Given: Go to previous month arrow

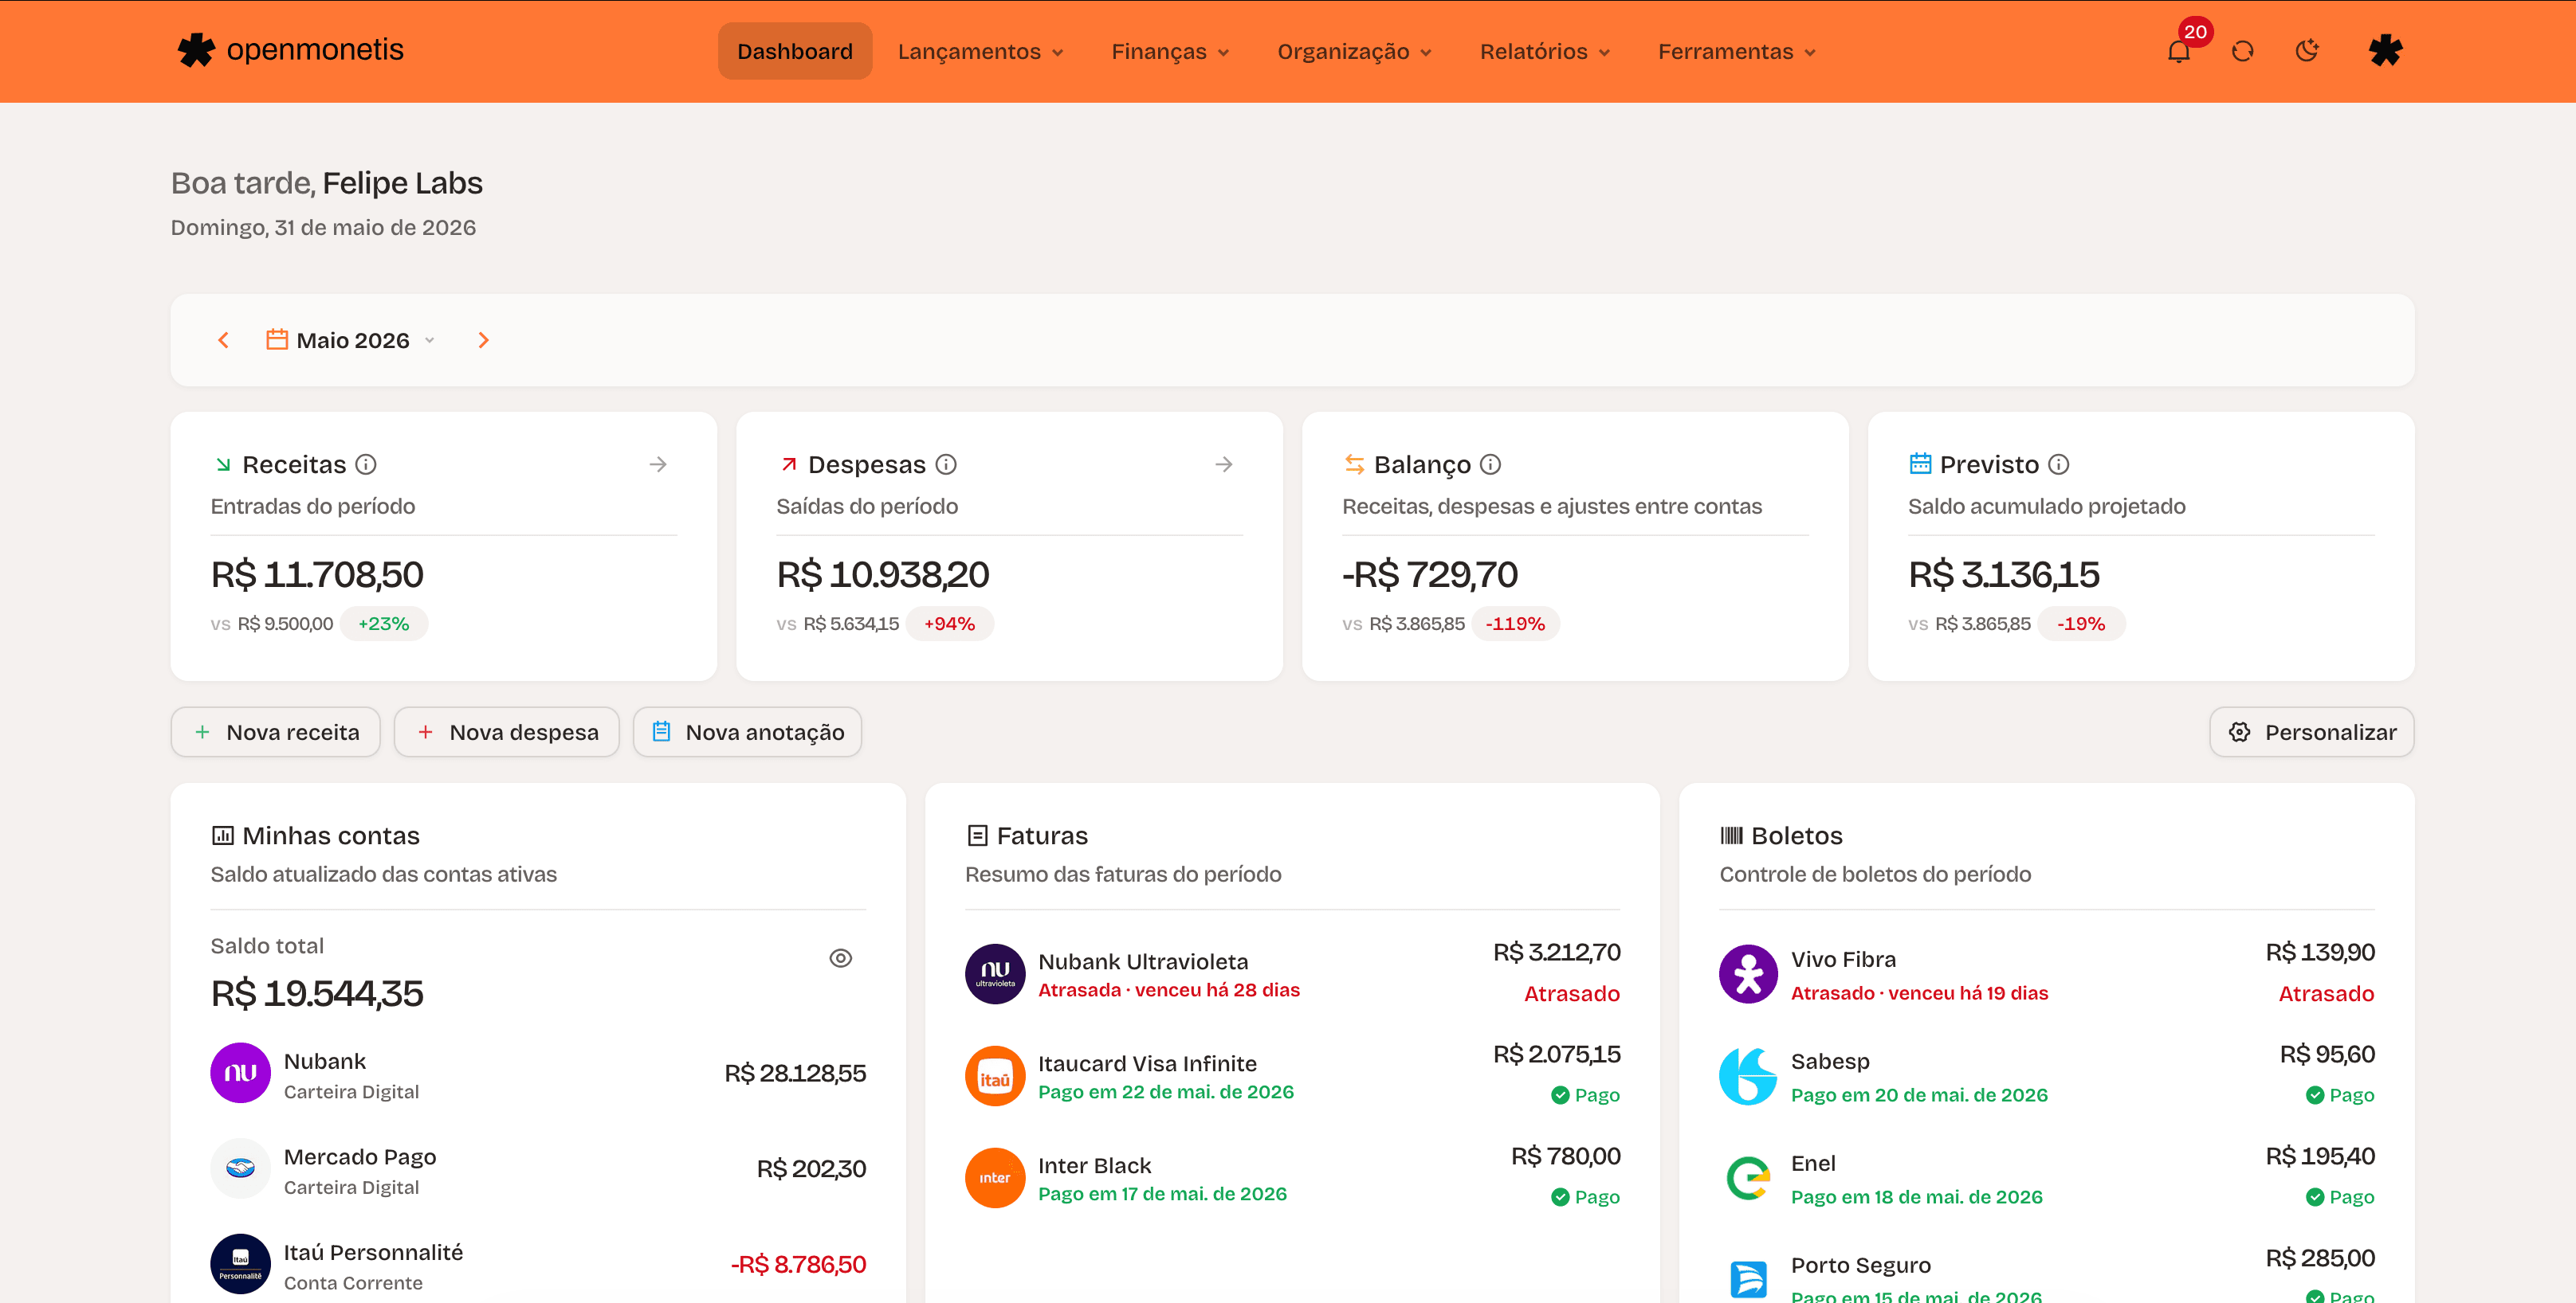Looking at the screenshot, I should coord(223,340).
